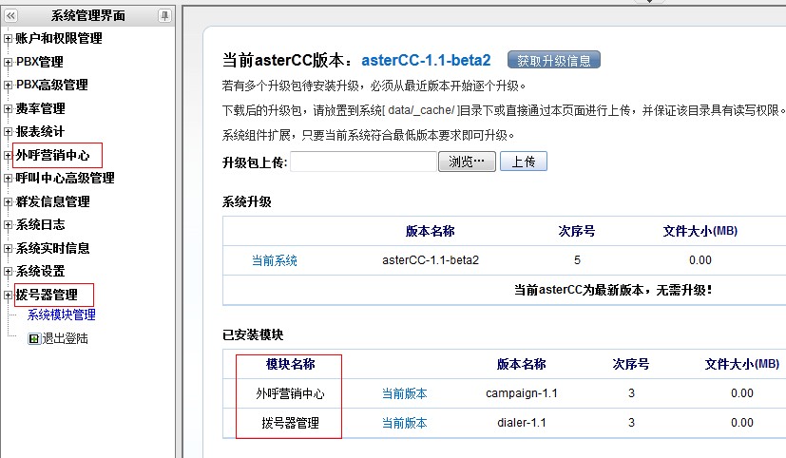Open 系统日志 in the sidebar

point(40,225)
